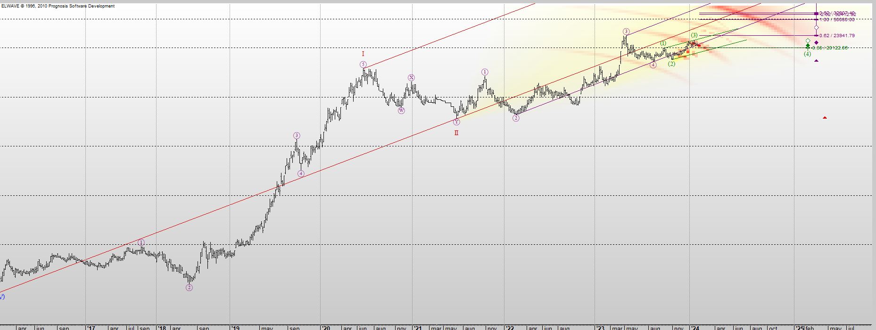Click the 1.00 / 30080.00 Fibonacci label
This screenshot has height=330, width=876.
coord(837,19)
